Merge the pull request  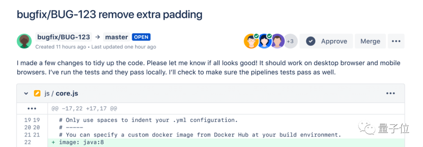[x=370, y=41]
